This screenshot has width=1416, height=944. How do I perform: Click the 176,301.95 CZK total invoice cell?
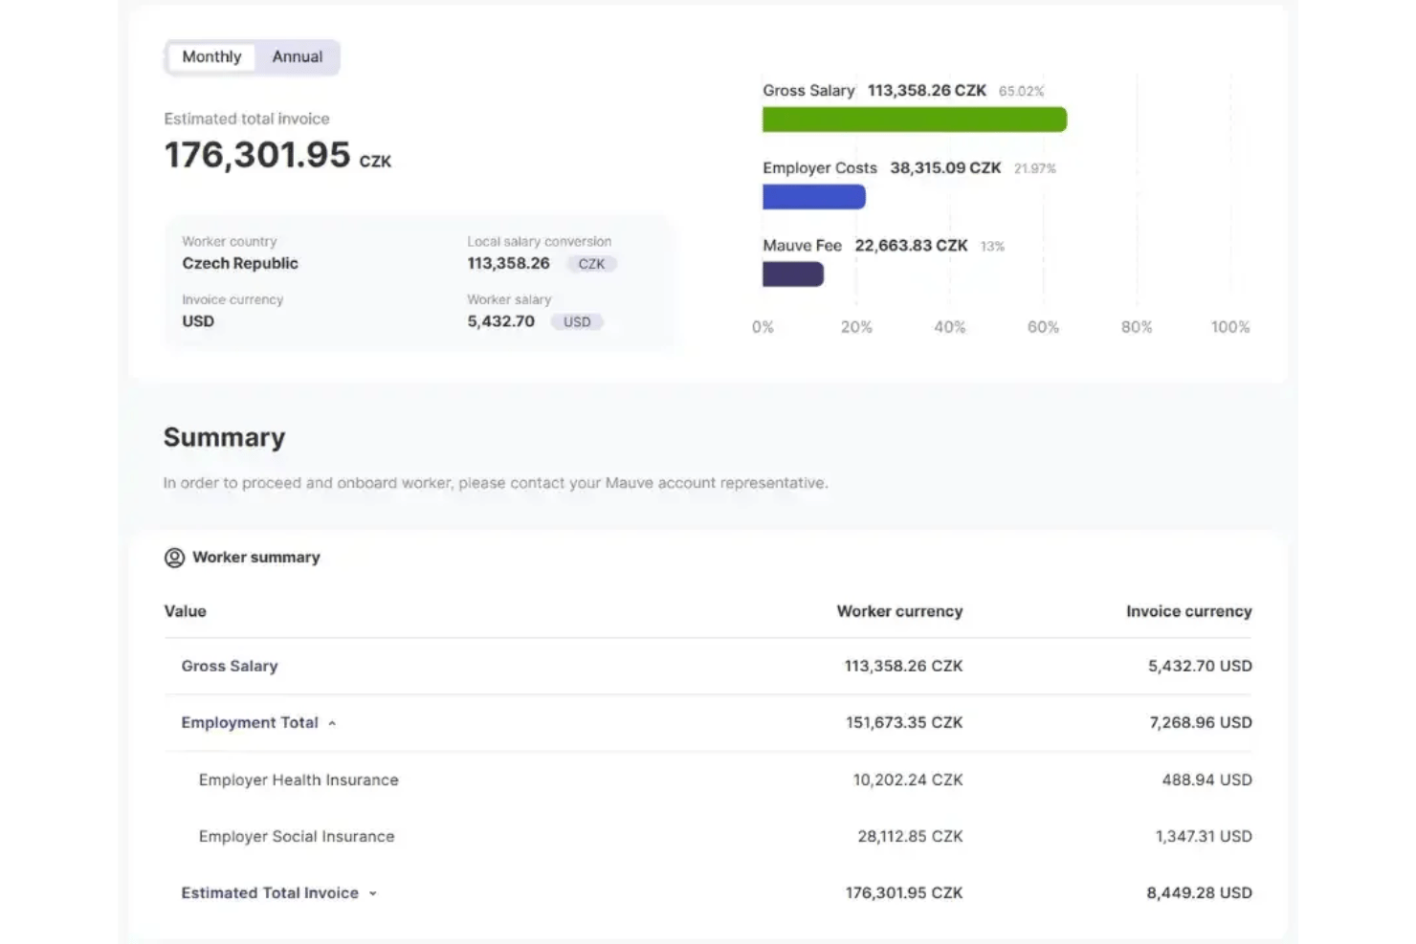pyautogui.click(x=904, y=892)
